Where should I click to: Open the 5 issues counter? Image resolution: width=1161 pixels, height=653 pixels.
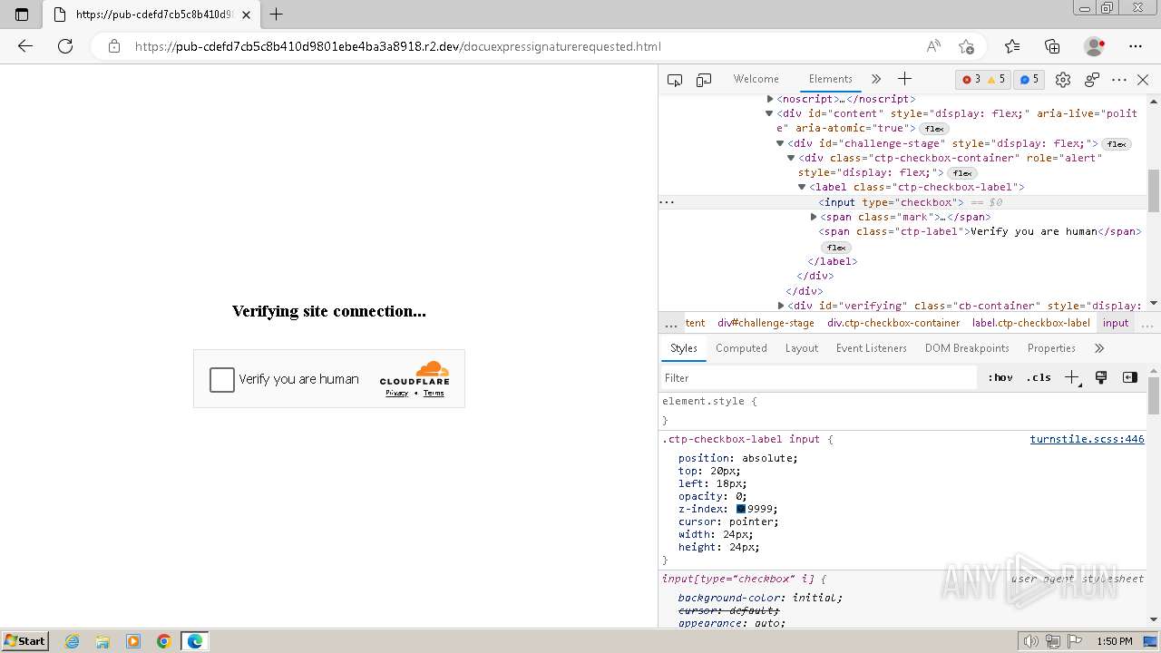[x=1029, y=80]
